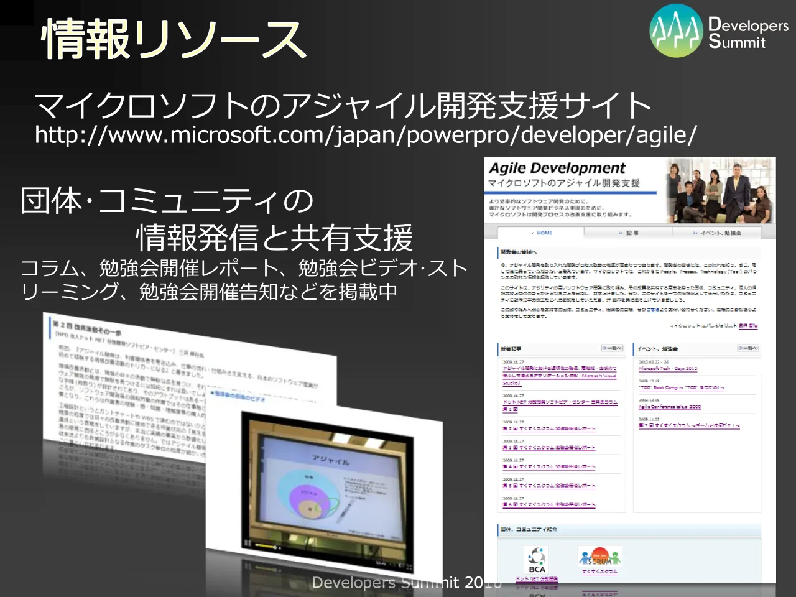Viewport: 796px width, 597px height.
Task: Click the 開発者の皆様へ section heading
Action: pos(518,252)
